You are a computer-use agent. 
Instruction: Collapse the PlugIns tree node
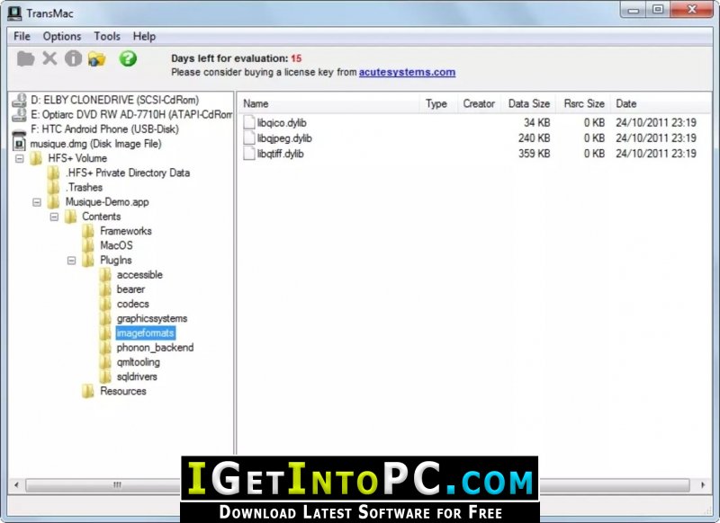(71, 261)
